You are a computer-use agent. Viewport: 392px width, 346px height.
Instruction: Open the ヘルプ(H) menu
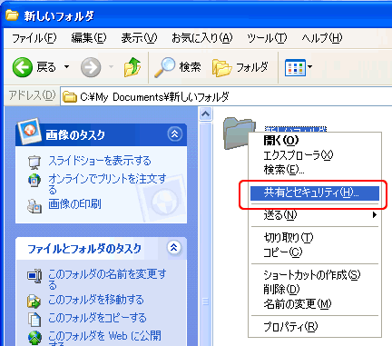pyautogui.click(x=322, y=38)
